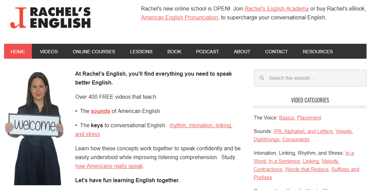Open 'rhythm, intonation, linking, and stress' link
Viewport: 374px width, 190px height.
(201, 126)
